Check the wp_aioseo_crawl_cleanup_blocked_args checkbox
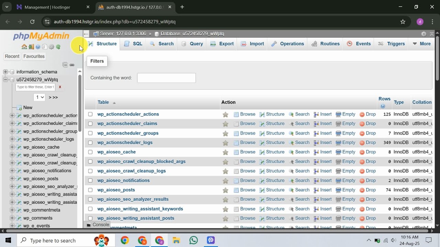 pos(90,162)
